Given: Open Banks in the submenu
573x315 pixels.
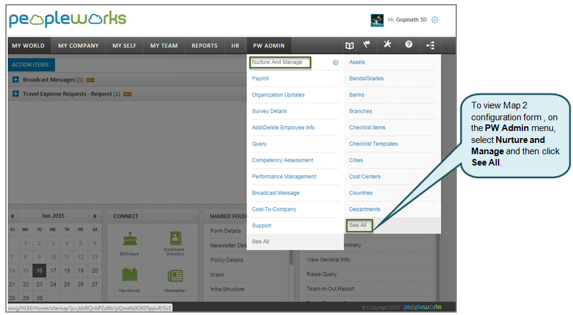Looking at the screenshot, I should [x=356, y=95].
